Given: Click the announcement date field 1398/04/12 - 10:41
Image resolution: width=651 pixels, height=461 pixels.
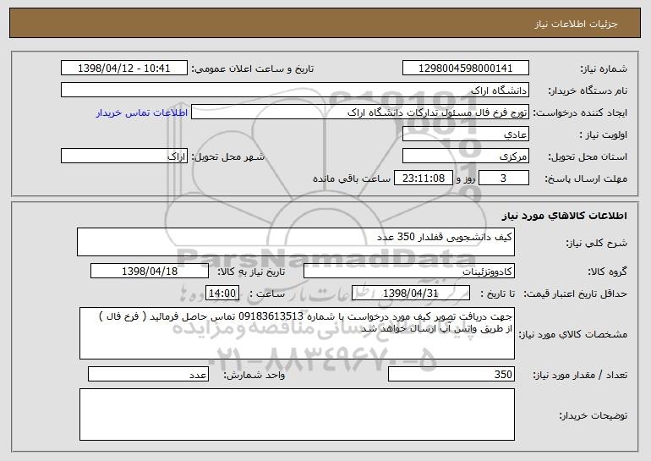Looking at the screenshot, I should [124, 69].
